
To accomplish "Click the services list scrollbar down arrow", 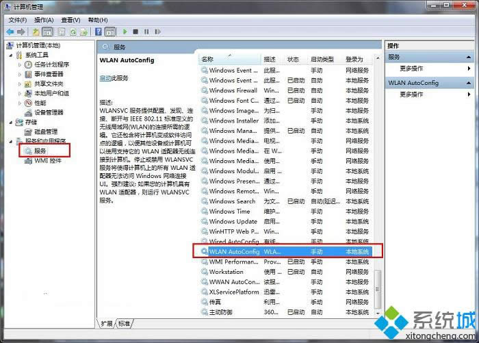I will click(378, 314).
